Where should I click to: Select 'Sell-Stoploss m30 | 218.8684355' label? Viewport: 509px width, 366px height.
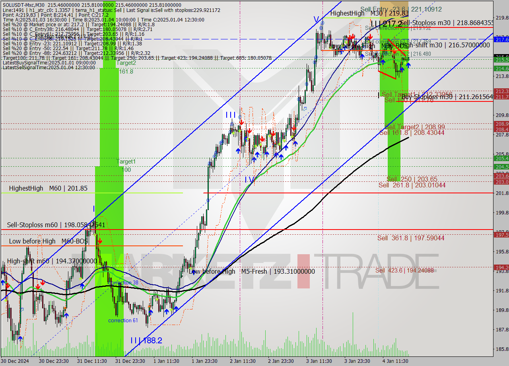[447, 23]
